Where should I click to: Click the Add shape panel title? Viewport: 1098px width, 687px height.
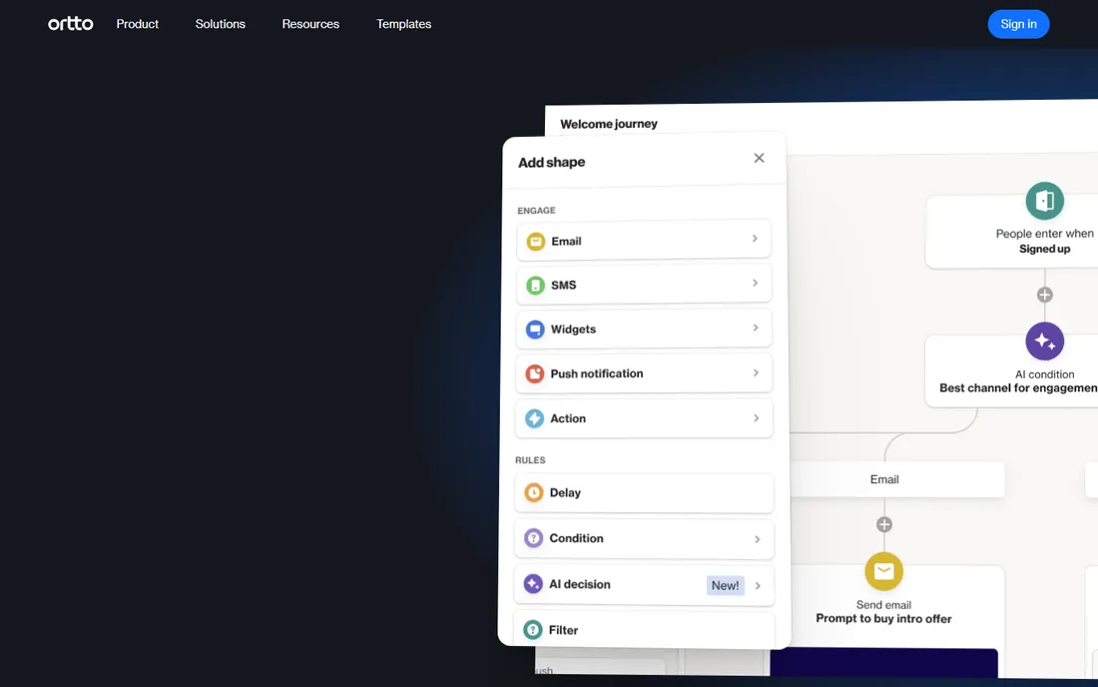[551, 163]
